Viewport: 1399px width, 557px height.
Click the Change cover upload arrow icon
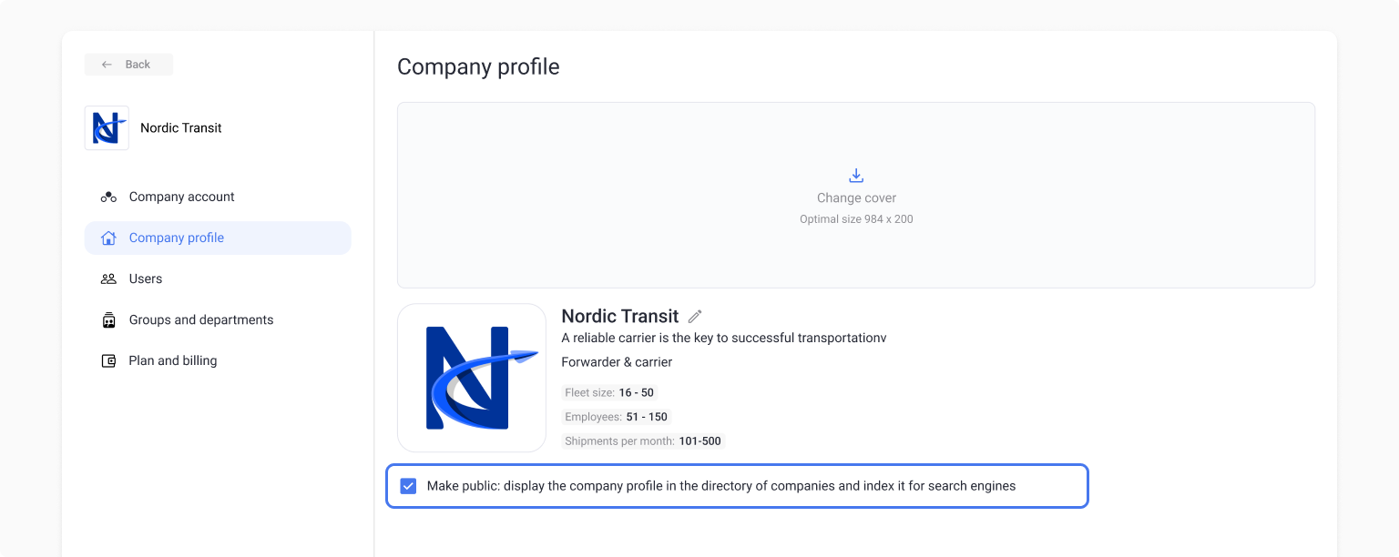pos(856,176)
